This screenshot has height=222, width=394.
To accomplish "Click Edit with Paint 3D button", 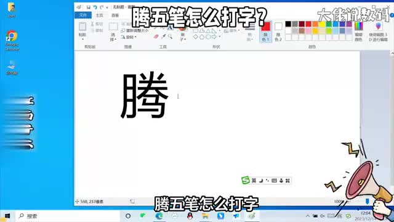I will (378, 32).
